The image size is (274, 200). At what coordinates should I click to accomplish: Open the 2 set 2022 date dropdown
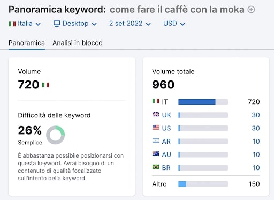pos(130,24)
